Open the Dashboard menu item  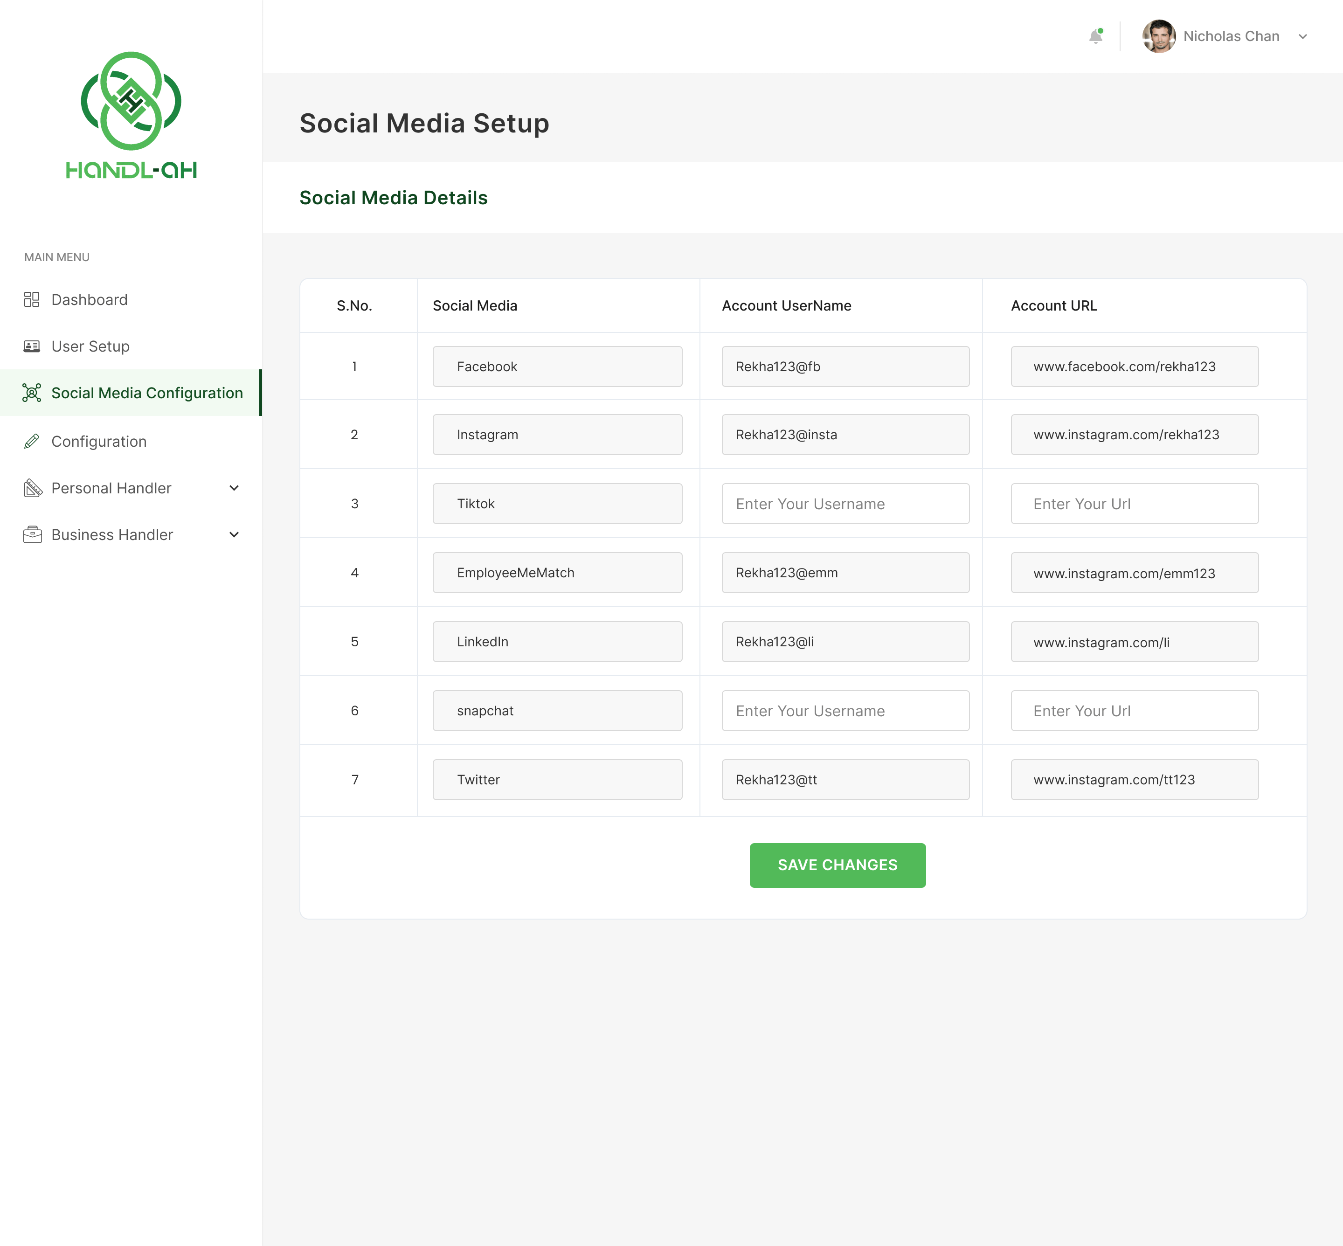(90, 299)
